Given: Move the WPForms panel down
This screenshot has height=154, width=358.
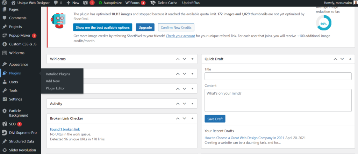Looking at the screenshot, I should pos(185,59).
